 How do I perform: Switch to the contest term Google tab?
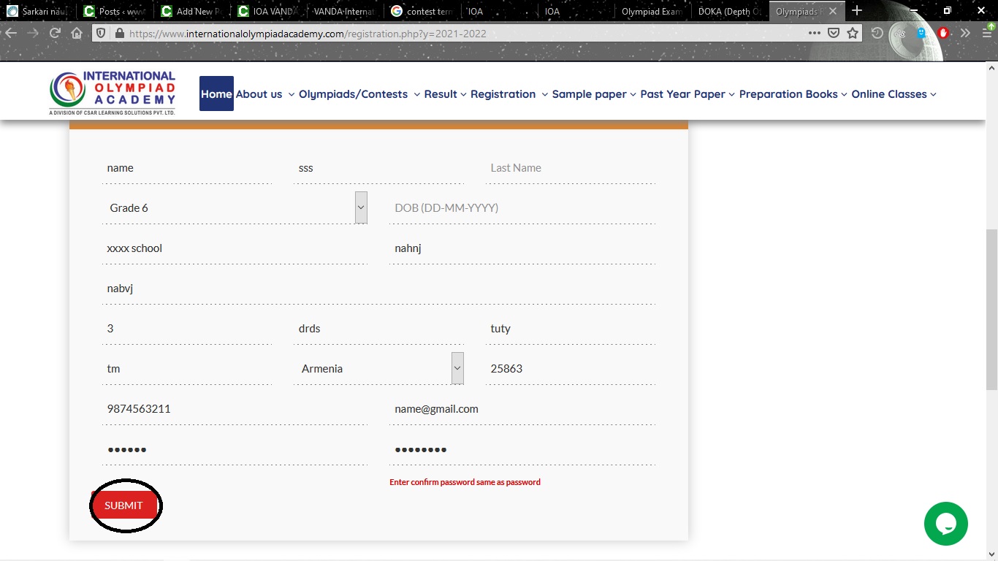point(422,11)
